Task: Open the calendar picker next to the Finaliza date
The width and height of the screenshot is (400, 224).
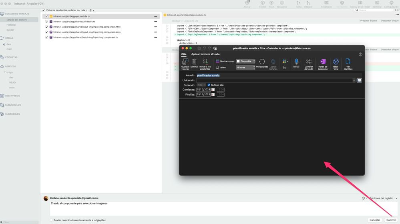Action: pos(213,94)
